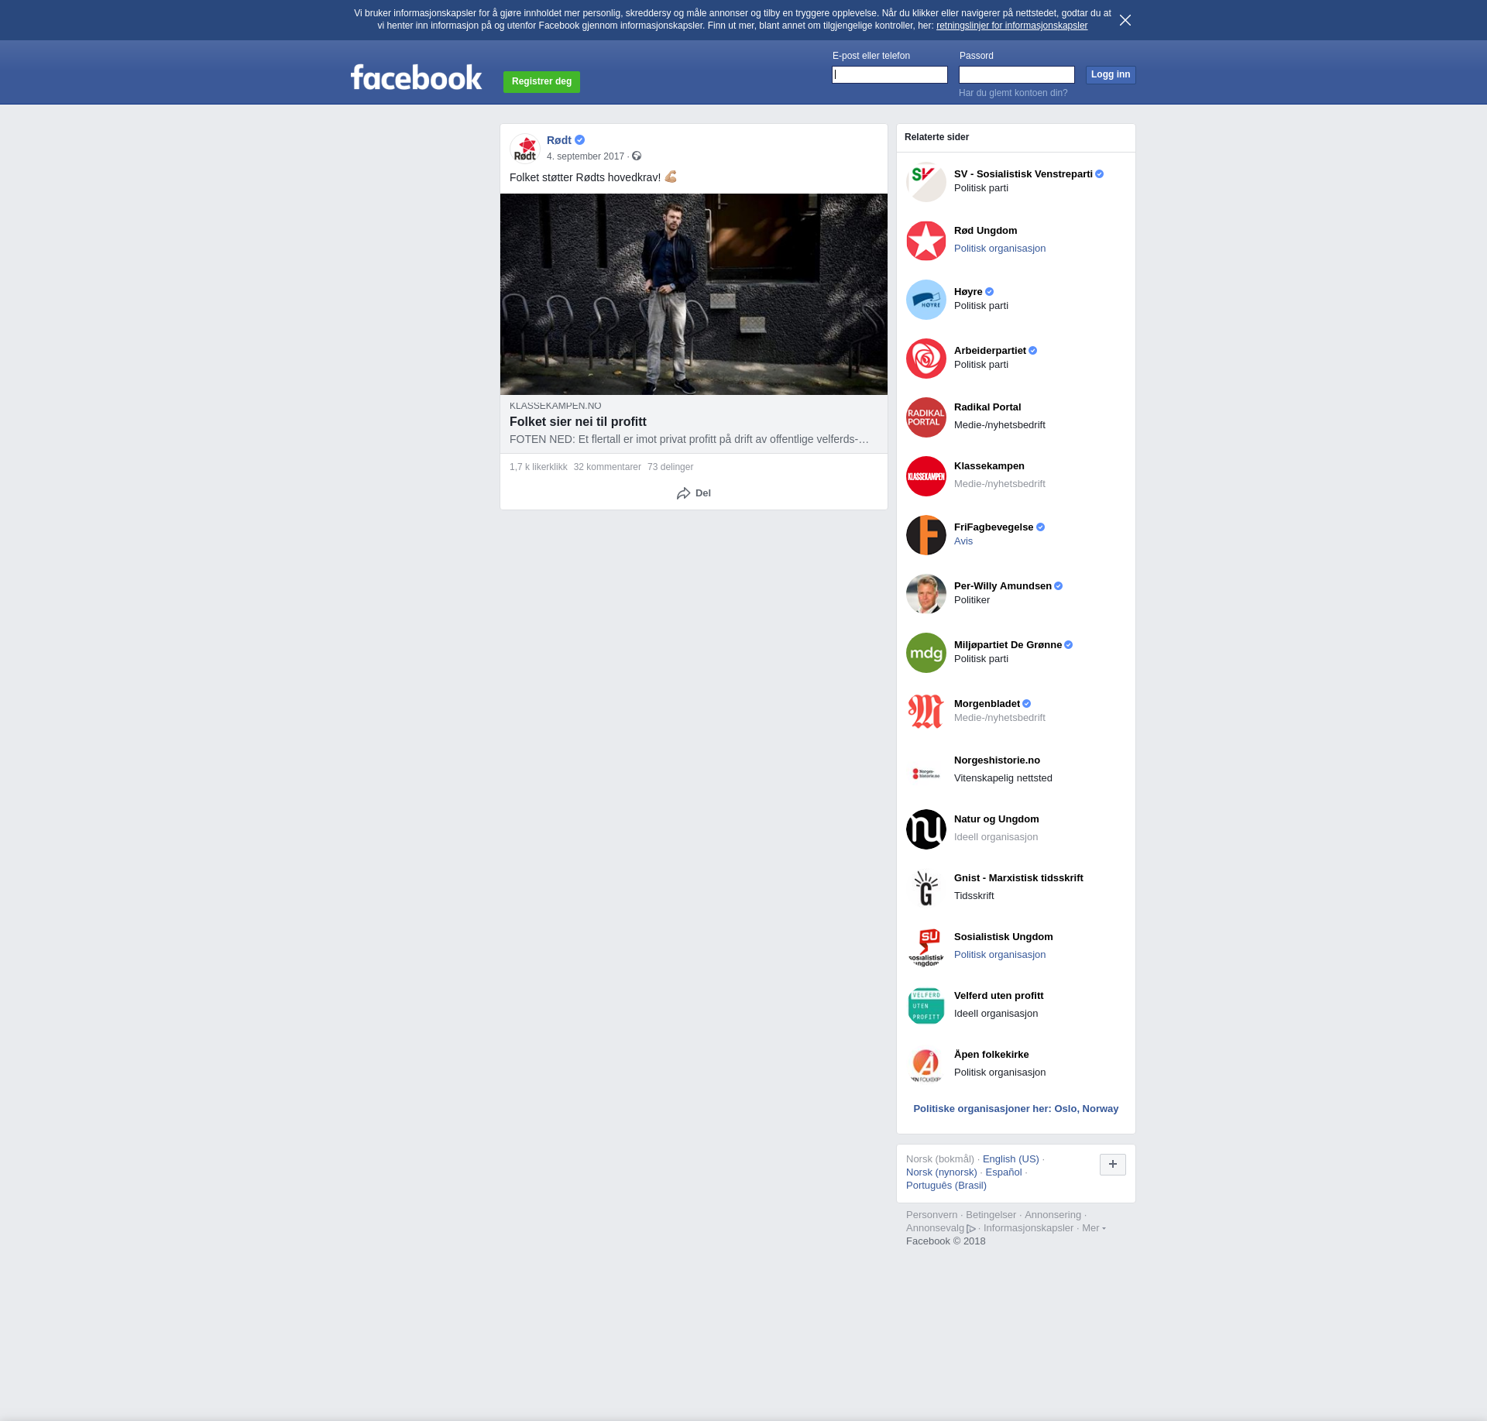Switch language to Português (Brasil)

point(946,1186)
